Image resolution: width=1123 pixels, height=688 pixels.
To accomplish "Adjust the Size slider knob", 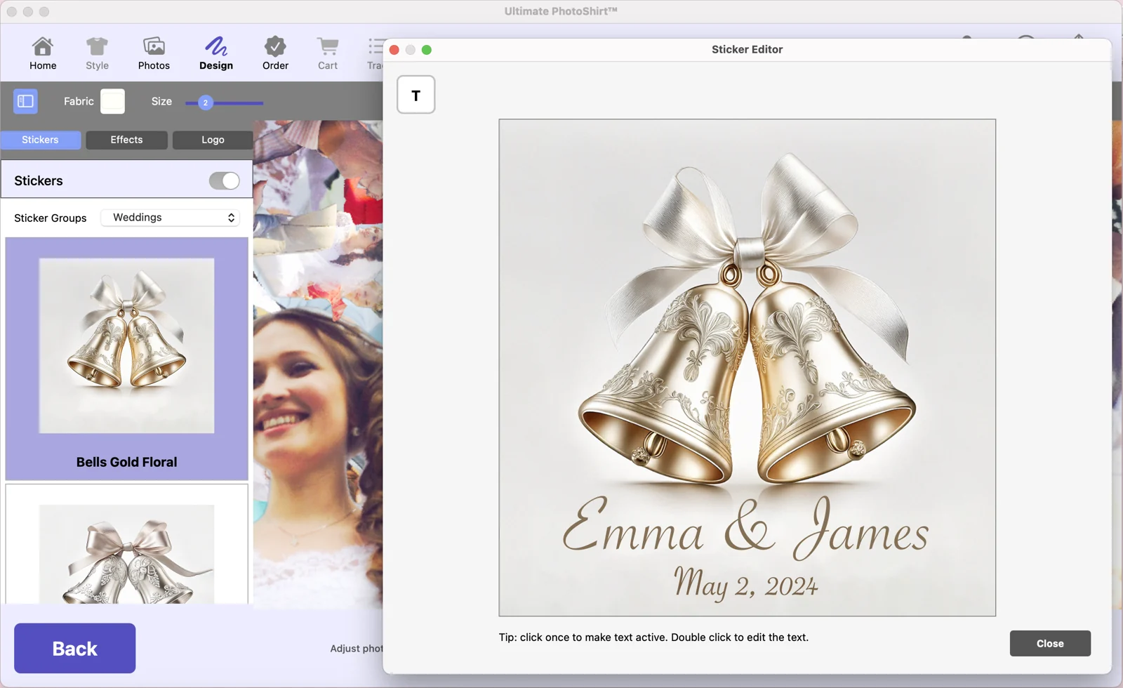I will pyautogui.click(x=206, y=102).
